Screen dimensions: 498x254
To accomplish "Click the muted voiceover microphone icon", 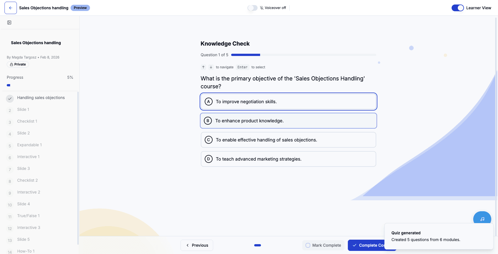I will coord(262,8).
